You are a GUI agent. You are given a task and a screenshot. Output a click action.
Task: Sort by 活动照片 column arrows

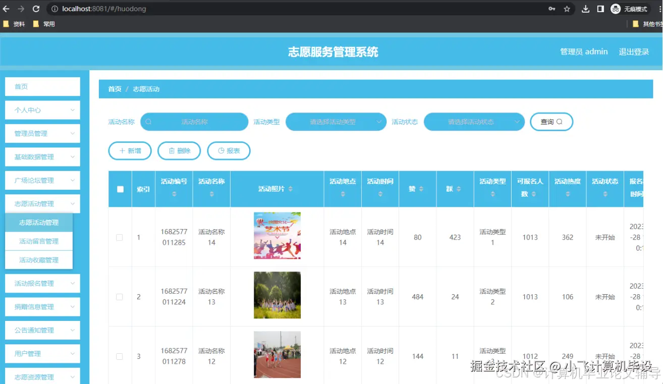coord(291,189)
